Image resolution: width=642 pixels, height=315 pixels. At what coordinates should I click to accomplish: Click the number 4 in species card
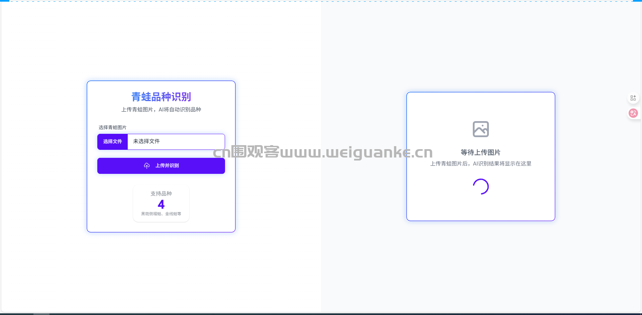tap(161, 204)
